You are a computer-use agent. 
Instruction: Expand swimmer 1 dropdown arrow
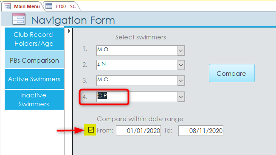(181, 50)
